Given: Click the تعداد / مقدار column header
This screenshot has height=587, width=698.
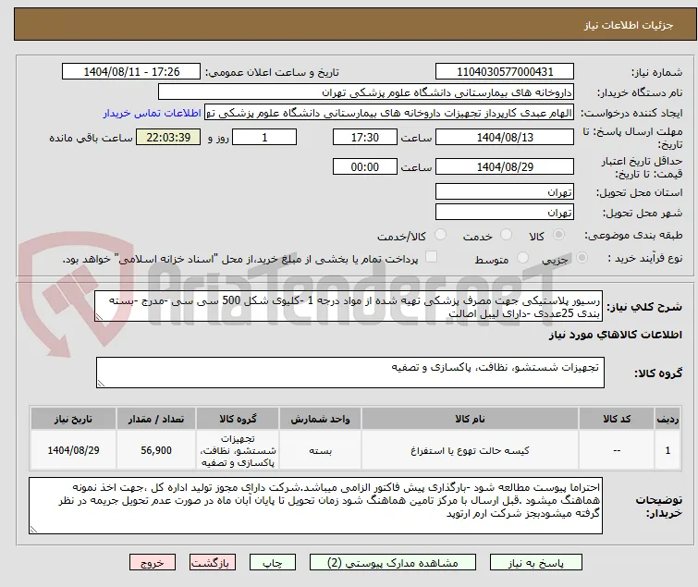Looking at the screenshot, I should pyautogui.click(x=156, y=420).
